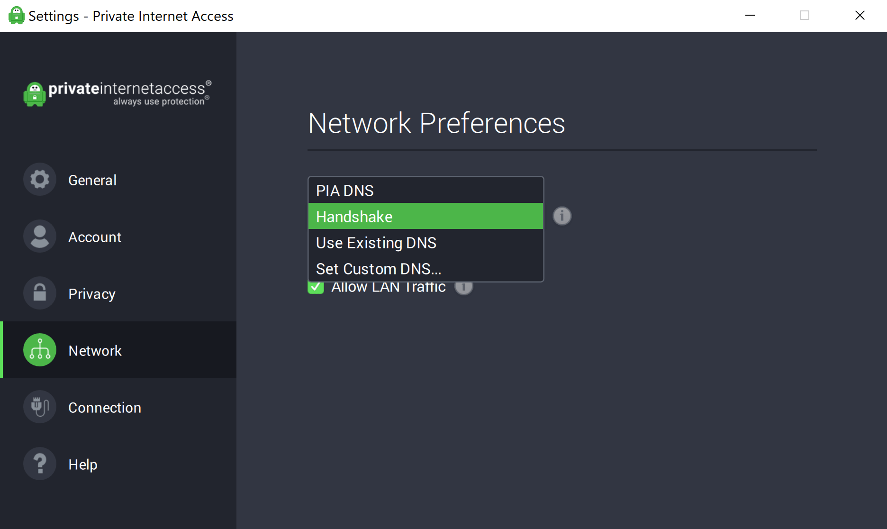Click the info icon beside DNS dropdown
The image size is (887, 529).
[562, 216]
